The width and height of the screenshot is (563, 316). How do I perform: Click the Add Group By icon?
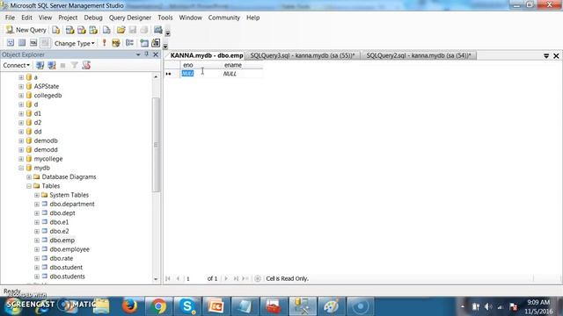[x=129, y=43]
